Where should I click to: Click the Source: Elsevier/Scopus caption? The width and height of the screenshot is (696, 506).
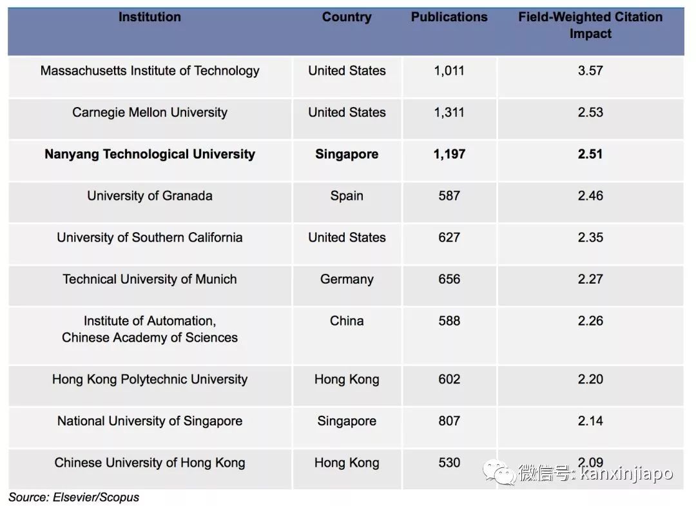pos(73,497)
